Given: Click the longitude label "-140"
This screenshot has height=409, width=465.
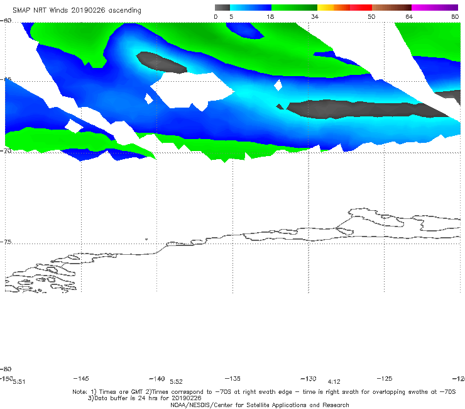Looking at the screenshot, I should tap(157, 379).
